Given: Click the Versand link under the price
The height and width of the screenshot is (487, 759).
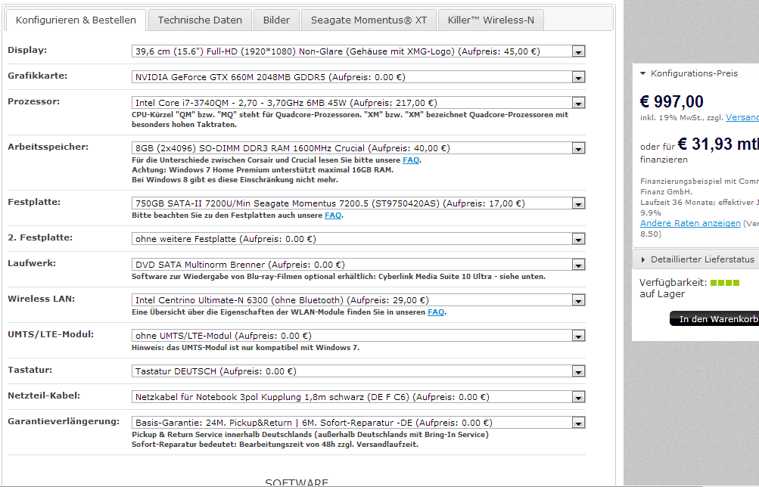Looking at the screenshot, I should point(742,117).
